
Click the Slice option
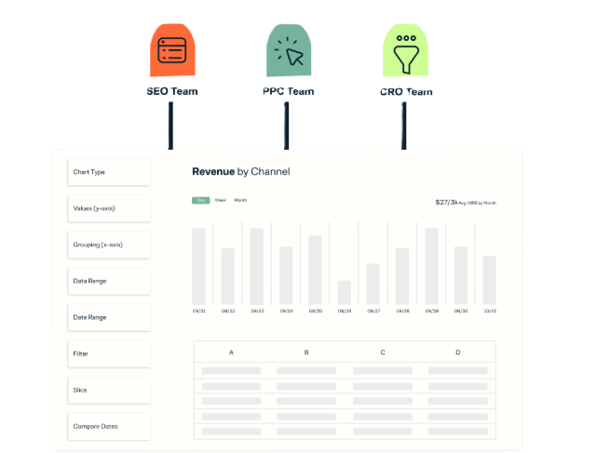pos(109,390)
